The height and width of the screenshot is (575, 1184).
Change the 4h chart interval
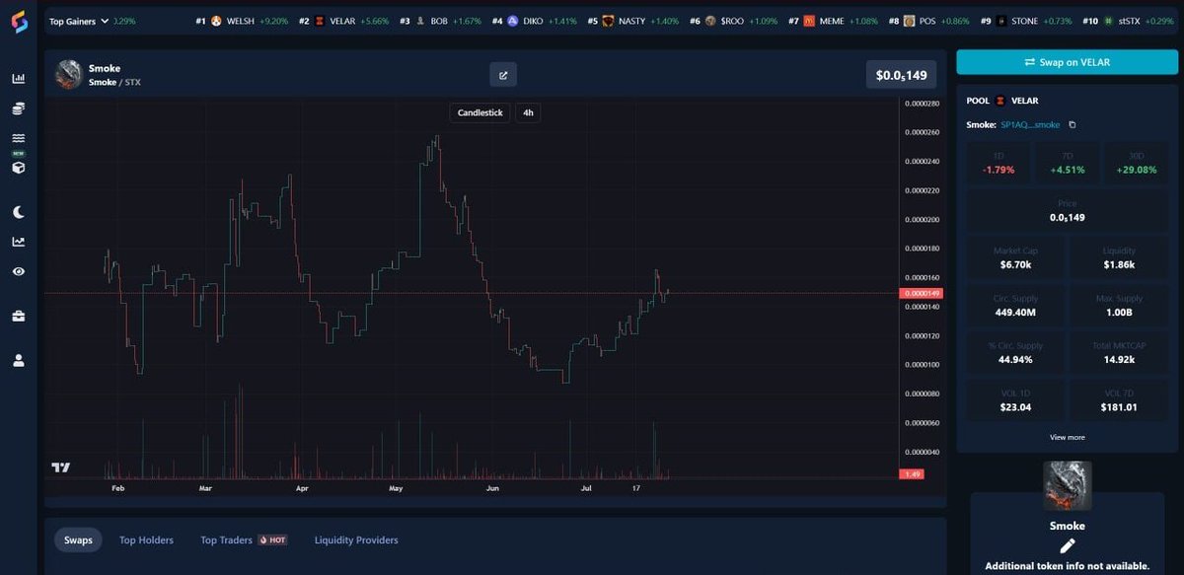pos(528,112)
